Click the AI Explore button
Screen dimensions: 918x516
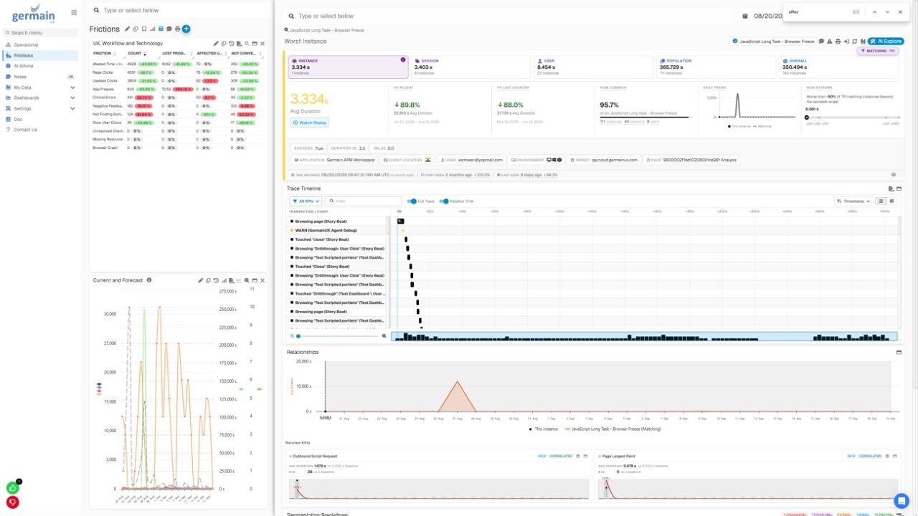coord(886,42)
